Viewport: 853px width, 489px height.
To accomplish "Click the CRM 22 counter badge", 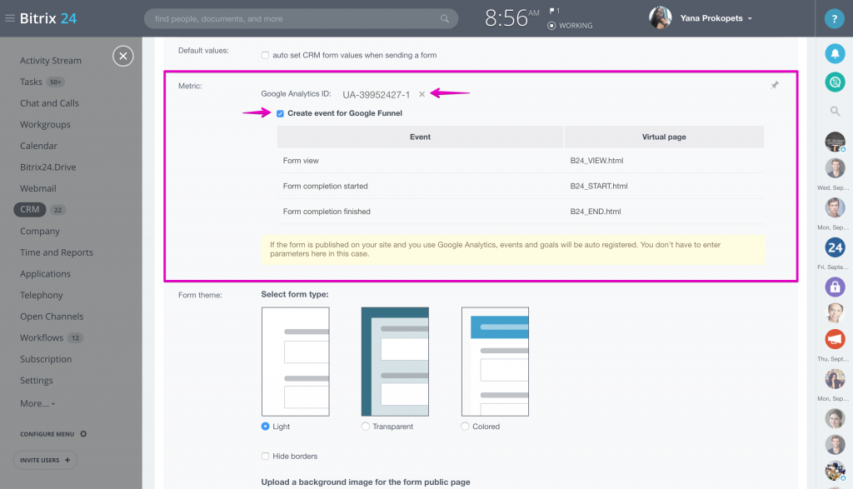I will click(57, 210).
